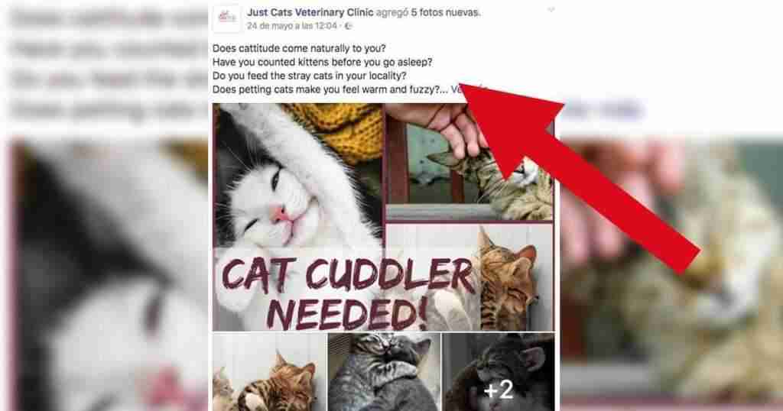Screen dimensions: 783x411
Task: Click the CAT CUDDLER NEEDED text overlay
Action: [x=348, y=294]
